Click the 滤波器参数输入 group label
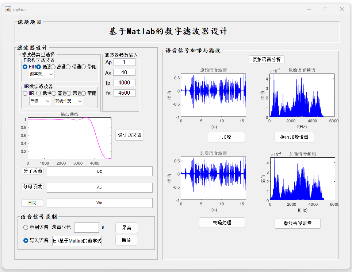The height and width of the screenshot is (272, 352). (121, 55)
